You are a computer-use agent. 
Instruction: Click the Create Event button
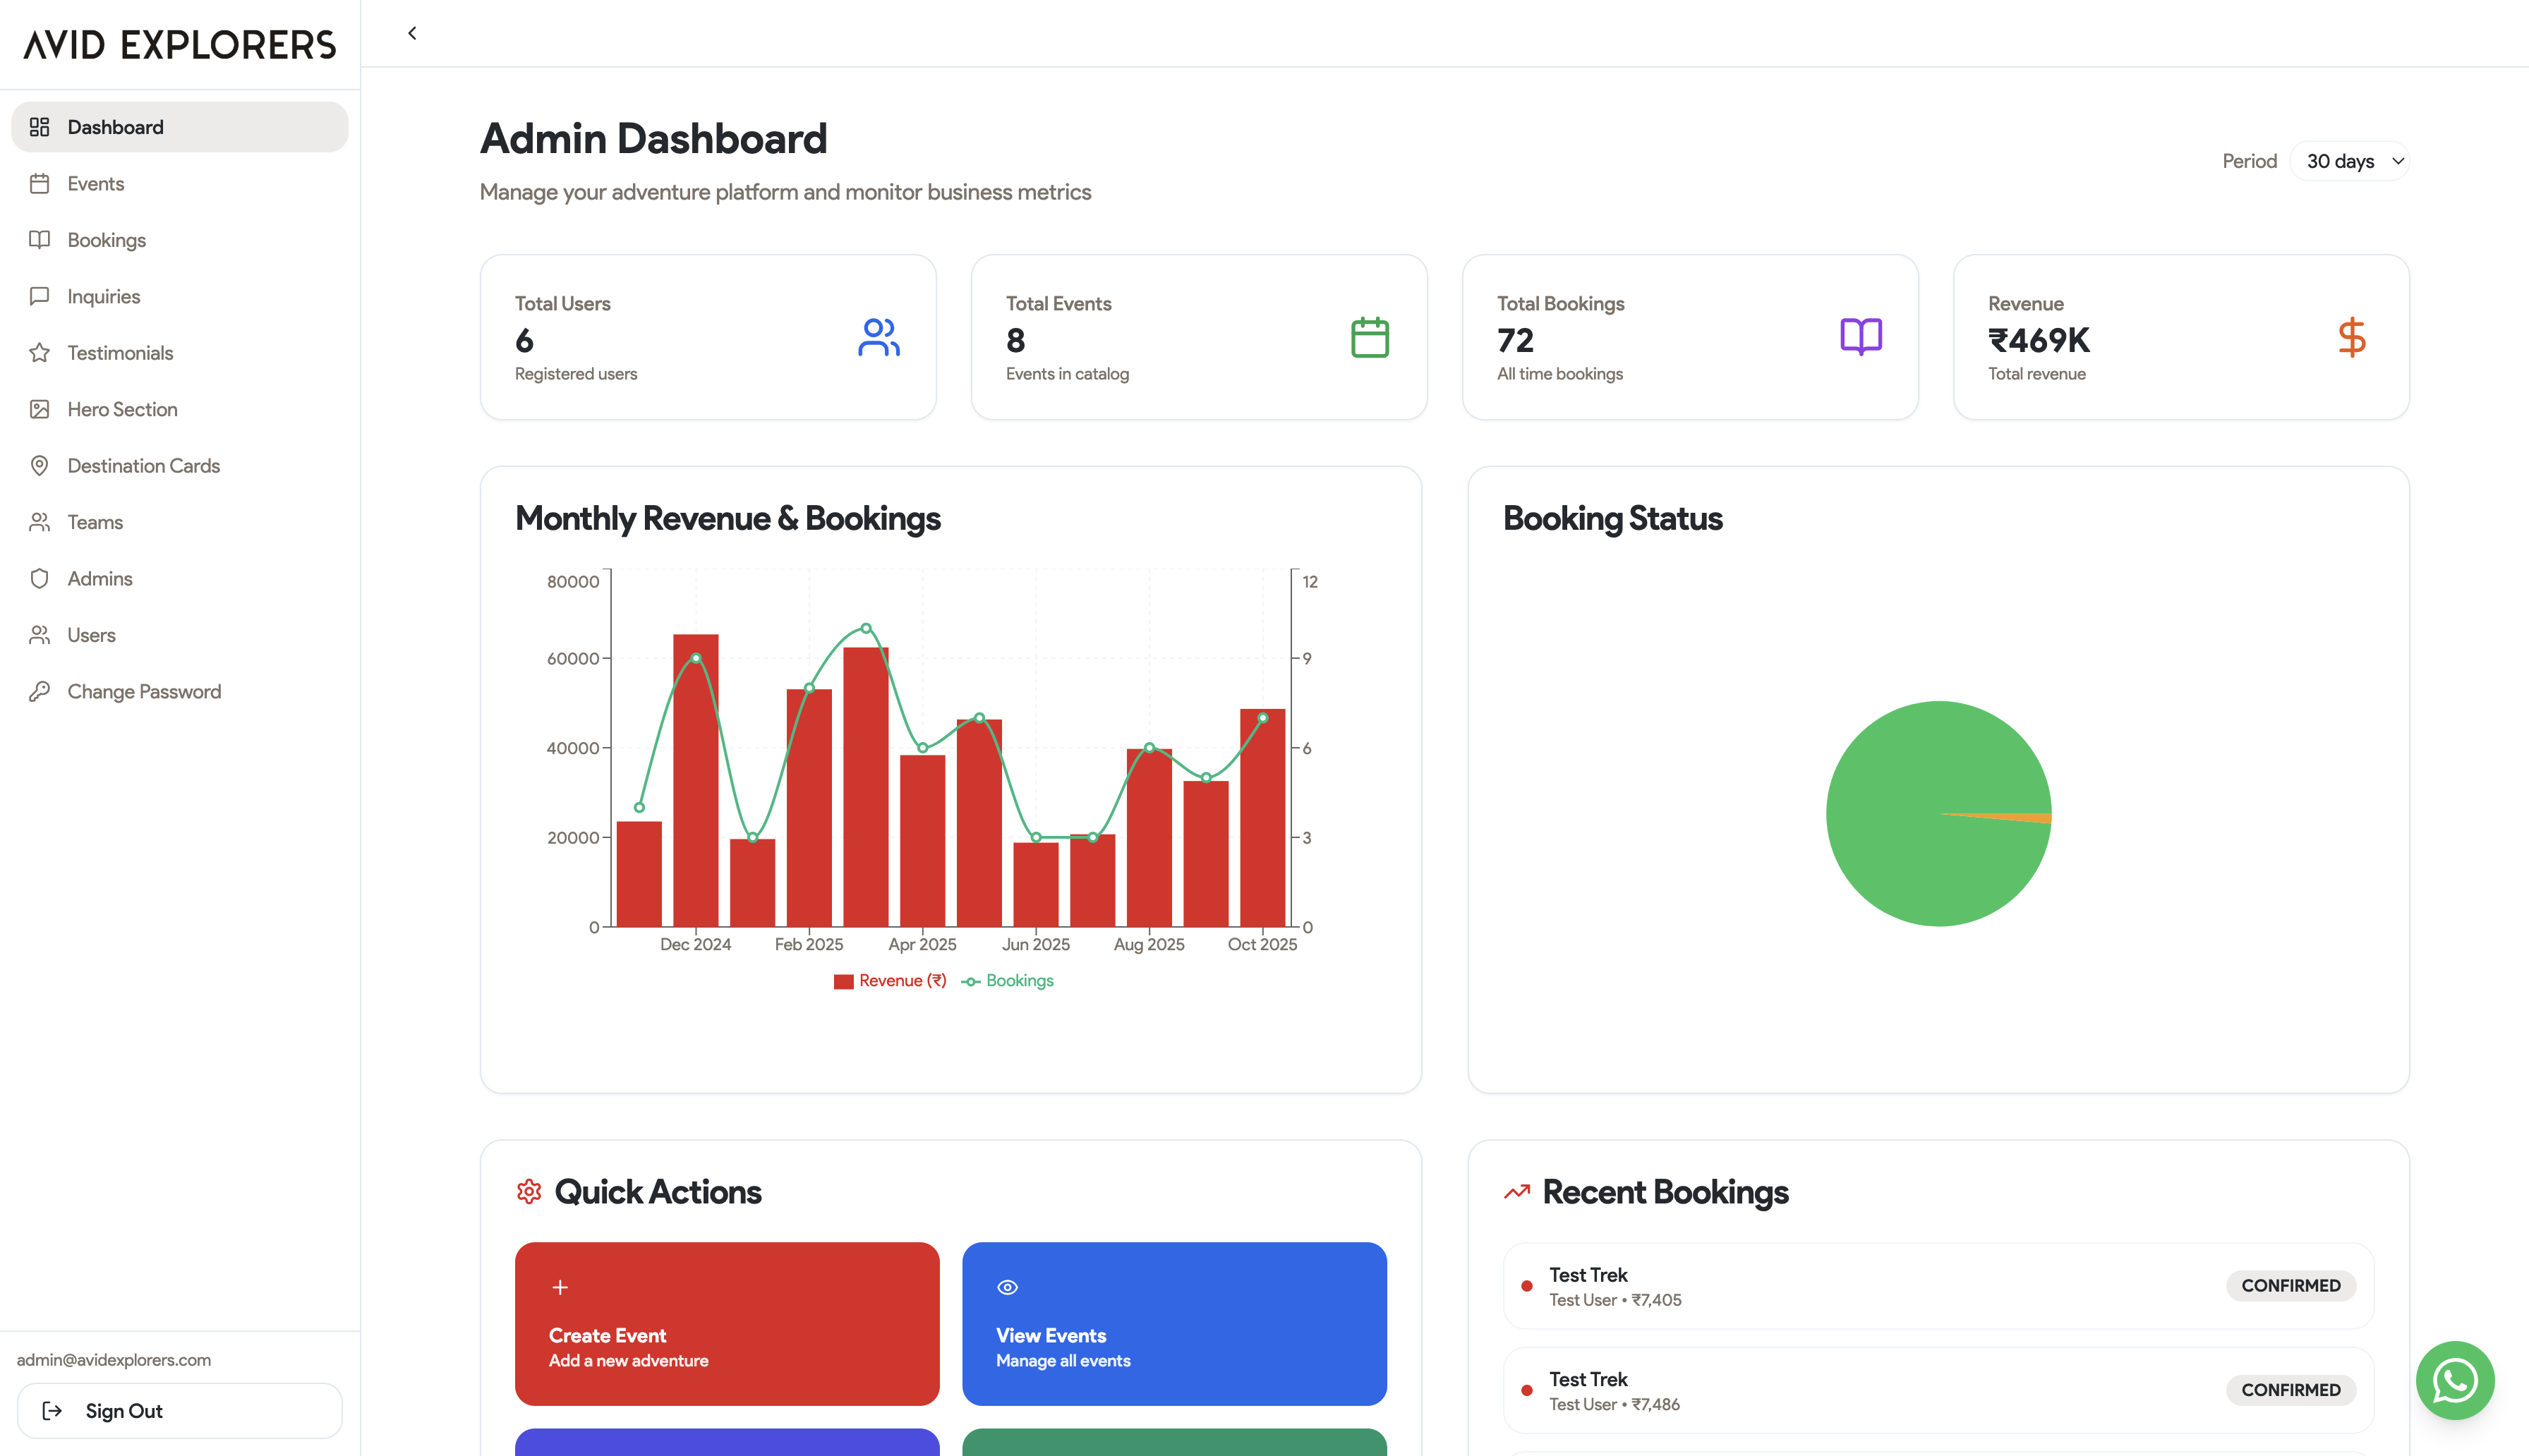click(x=727, y=1323)
